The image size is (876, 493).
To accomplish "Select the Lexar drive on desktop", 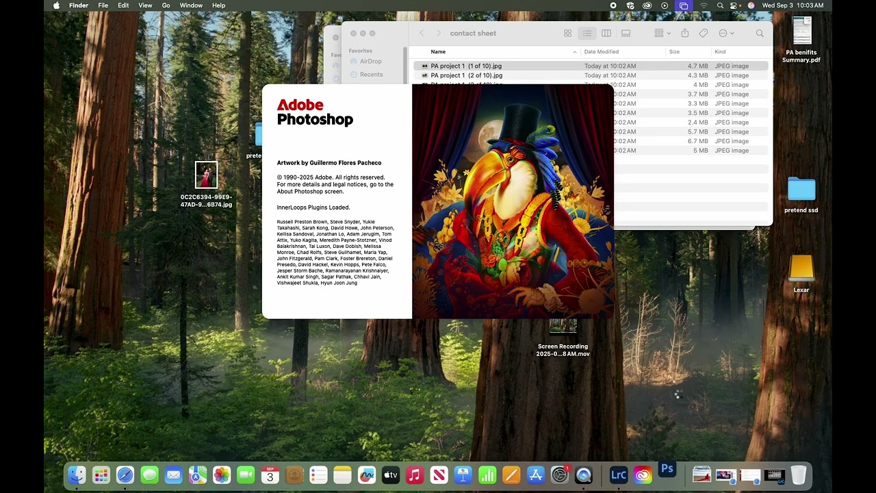I will (x=801, y=274).
